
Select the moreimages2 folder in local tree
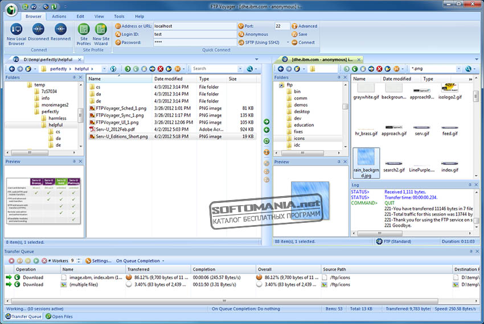[52, 105]
